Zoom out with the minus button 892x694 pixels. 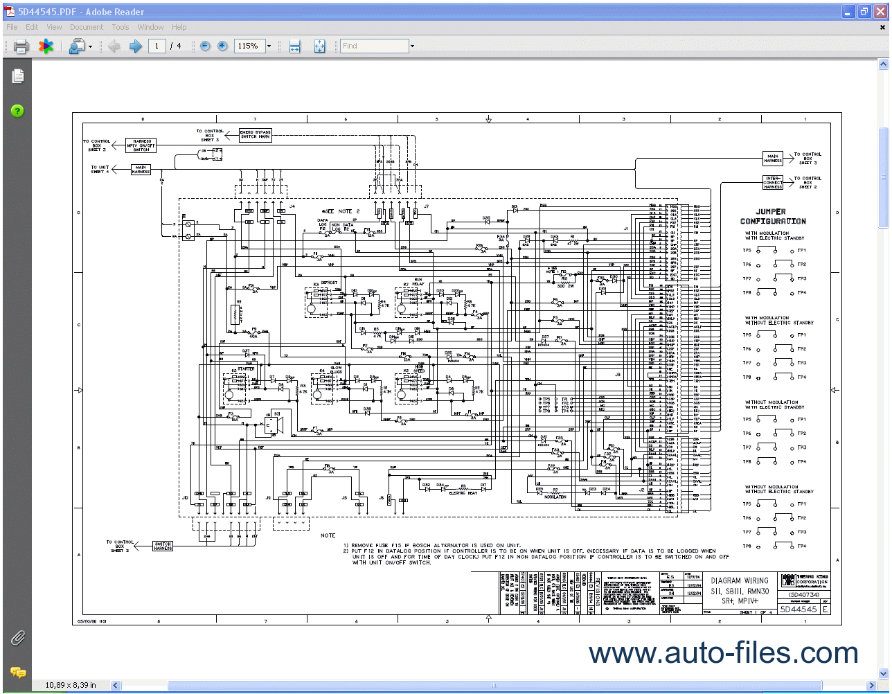(205, 46)
